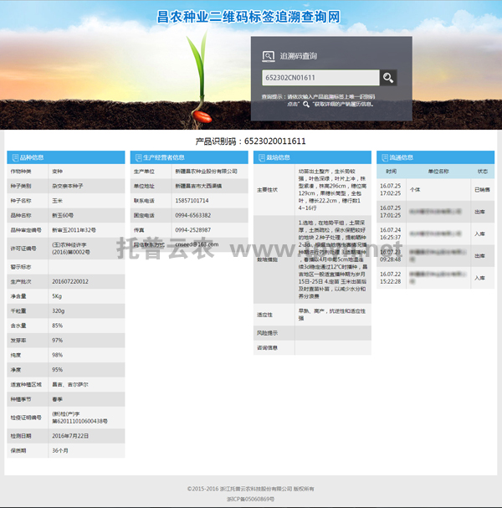
Task: Click the 时间 column header in 流通信息
Action: pyautogui.click(x=391, y=171)
